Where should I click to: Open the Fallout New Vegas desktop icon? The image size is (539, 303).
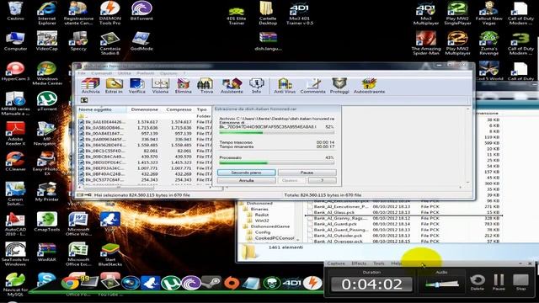pyautogui.click(x=488, y=13)
